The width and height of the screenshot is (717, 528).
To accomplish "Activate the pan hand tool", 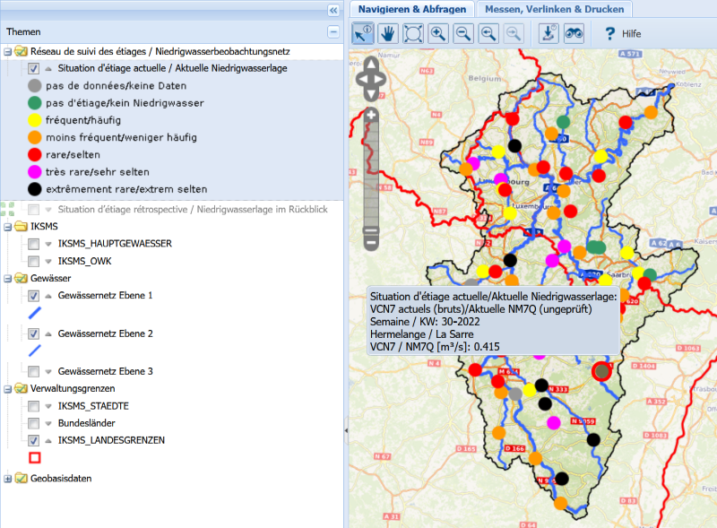I will (x=388, y=33).
